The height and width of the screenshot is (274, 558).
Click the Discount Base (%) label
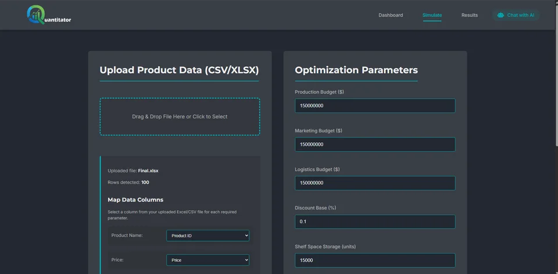(315, 208)
